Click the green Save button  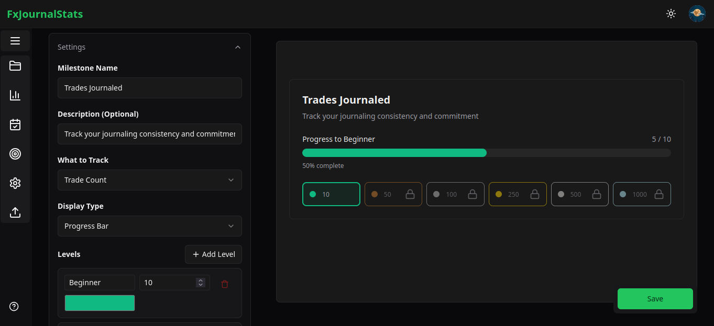coord(655,299)
